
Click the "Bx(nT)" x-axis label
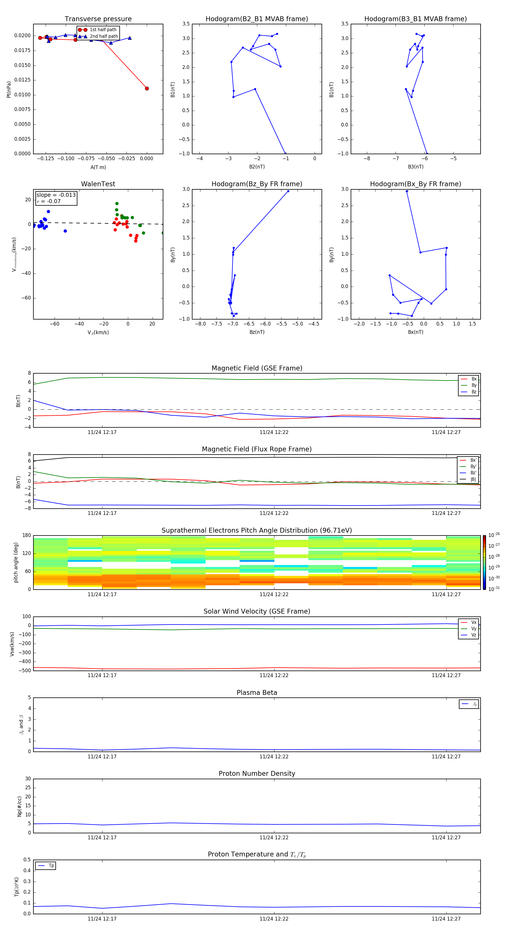click(x=415, y=332)
